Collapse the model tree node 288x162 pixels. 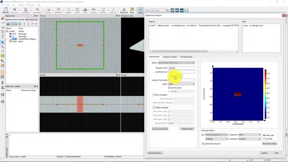click(x=8, y=31)
